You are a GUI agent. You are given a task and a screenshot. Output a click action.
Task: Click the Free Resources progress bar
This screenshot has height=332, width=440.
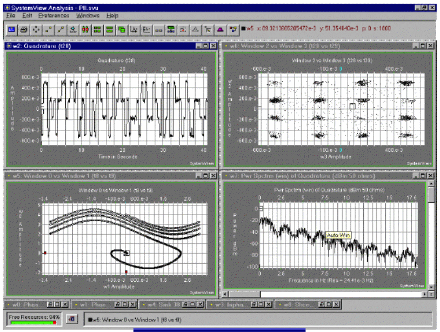point(32,322)
